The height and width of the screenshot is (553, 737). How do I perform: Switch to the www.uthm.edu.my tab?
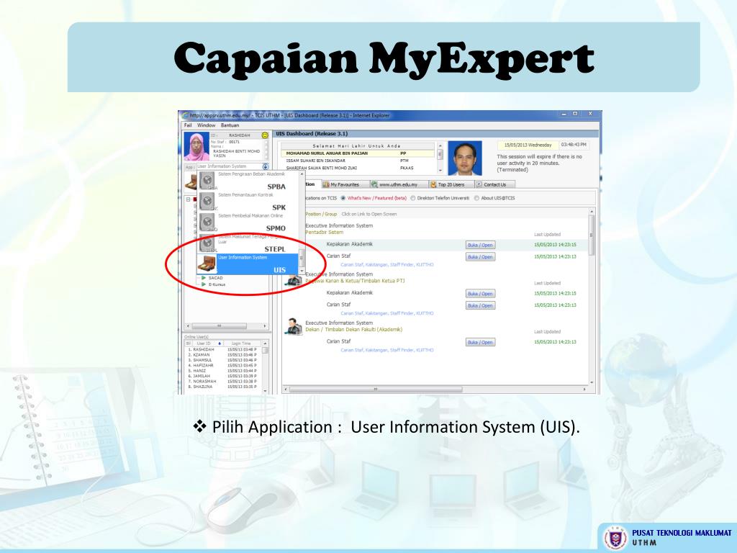398,185
